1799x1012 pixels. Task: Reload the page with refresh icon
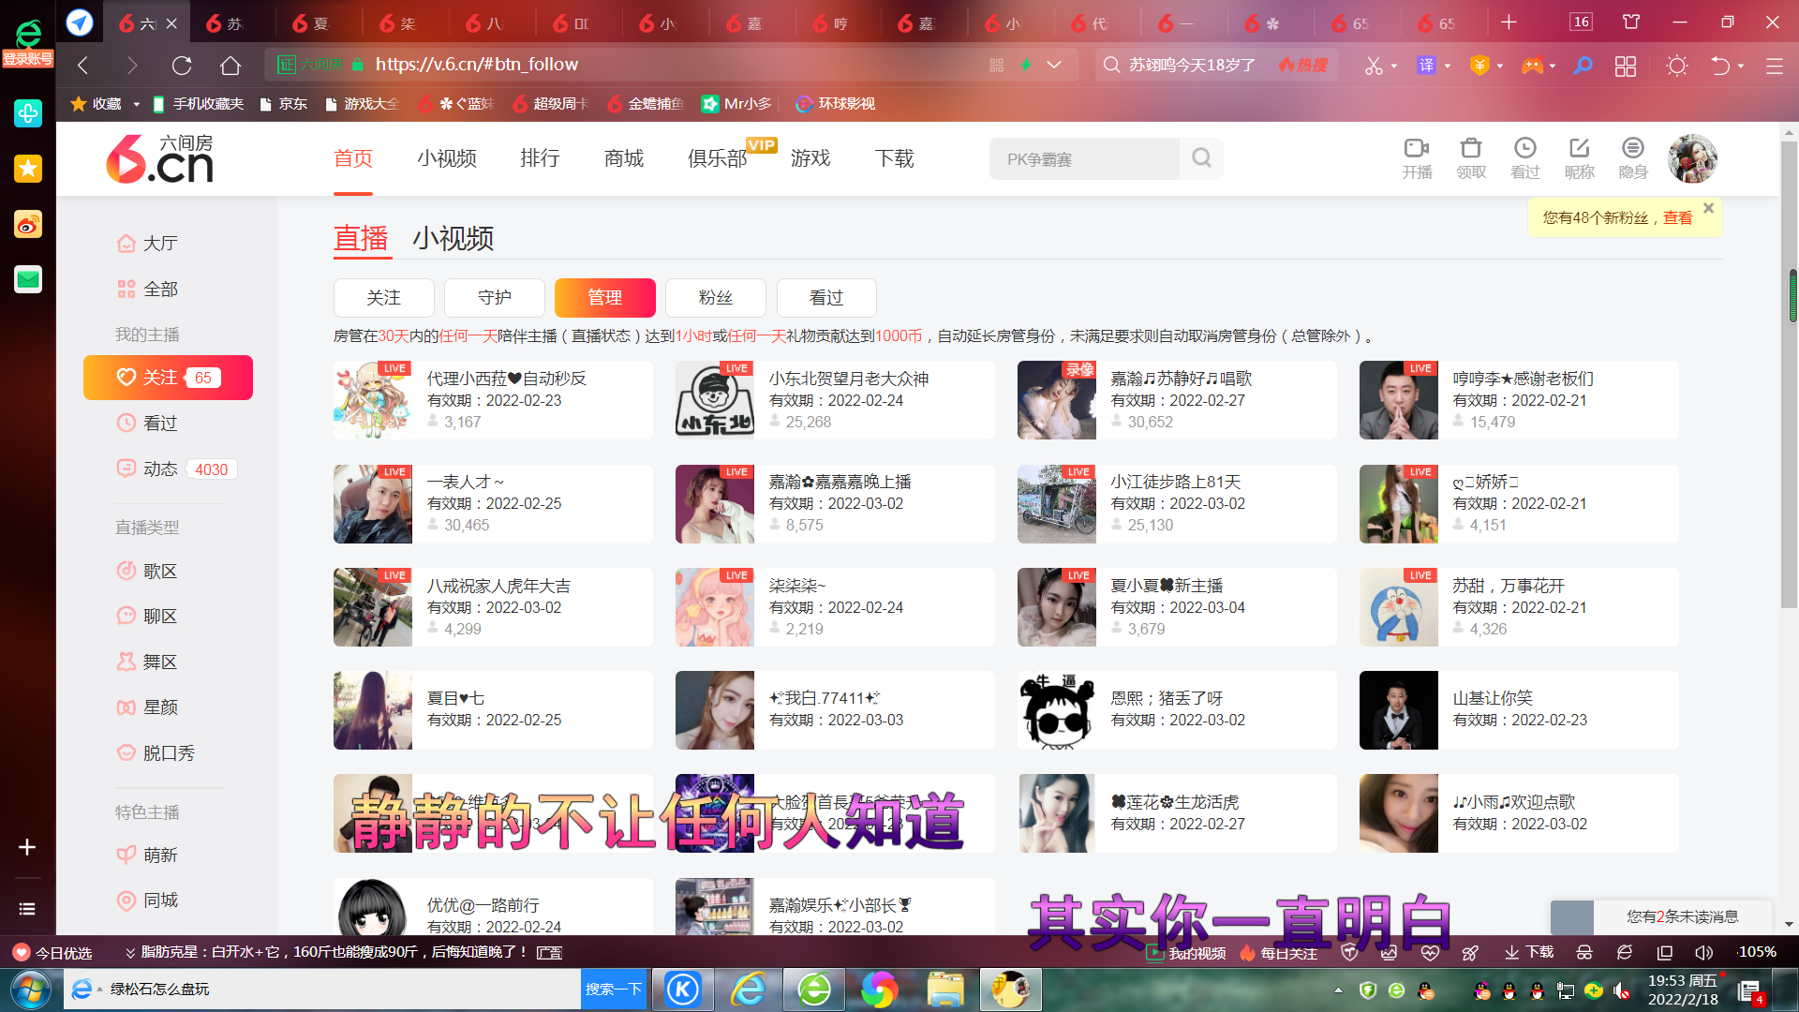182,65
